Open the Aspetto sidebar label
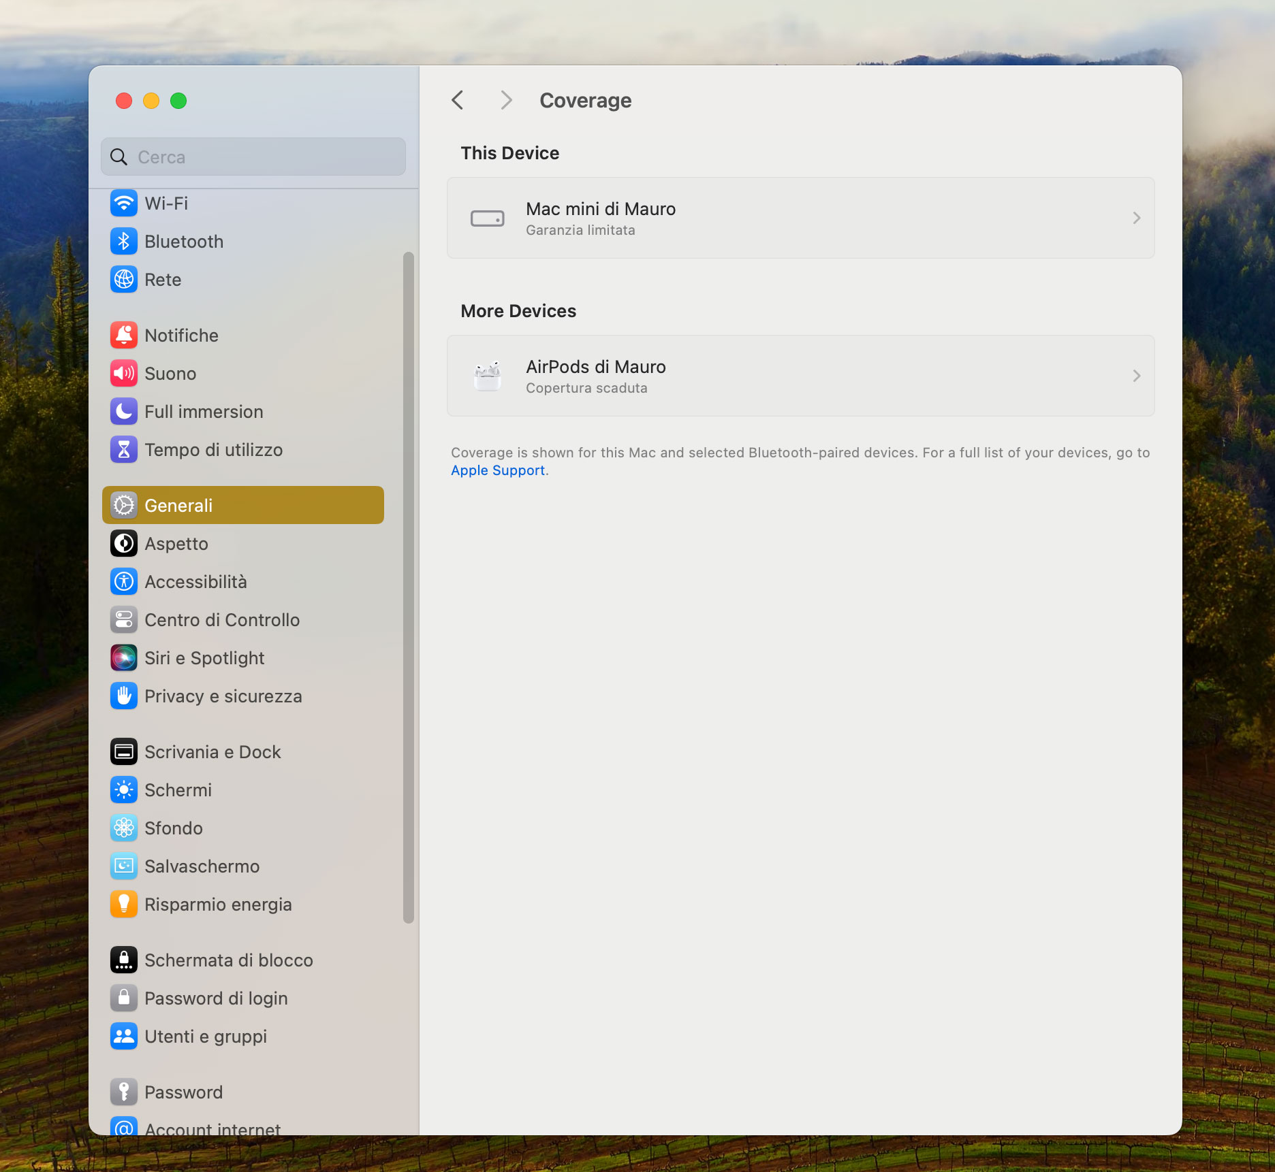The width and height of the screenshot is (1275, 1172). [176, 543]
